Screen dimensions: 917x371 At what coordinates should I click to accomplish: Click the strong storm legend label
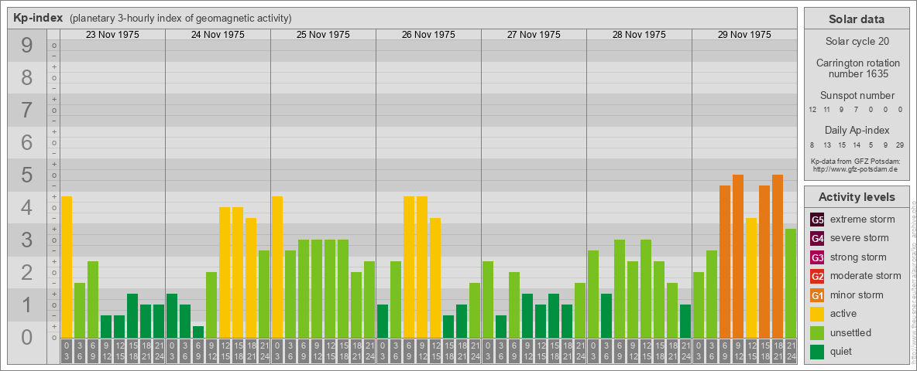tap(858, 257)
